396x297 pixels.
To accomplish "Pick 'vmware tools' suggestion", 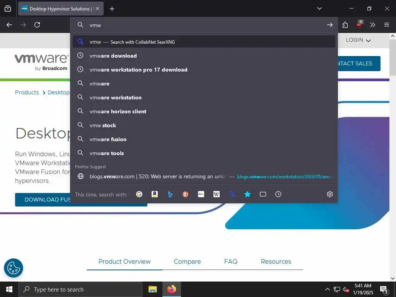I will (x=204, y=153).
